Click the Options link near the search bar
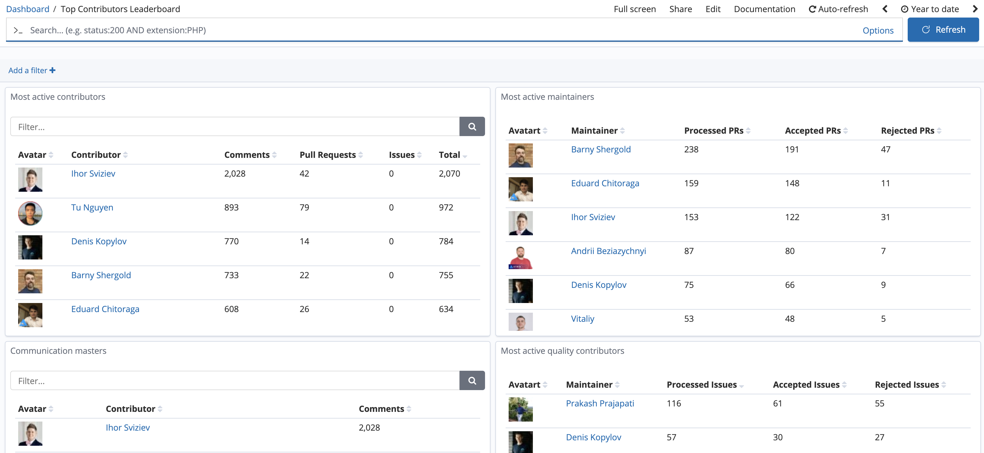The width and height of the screenshot is (984, 453). click(x=878, y=30)
